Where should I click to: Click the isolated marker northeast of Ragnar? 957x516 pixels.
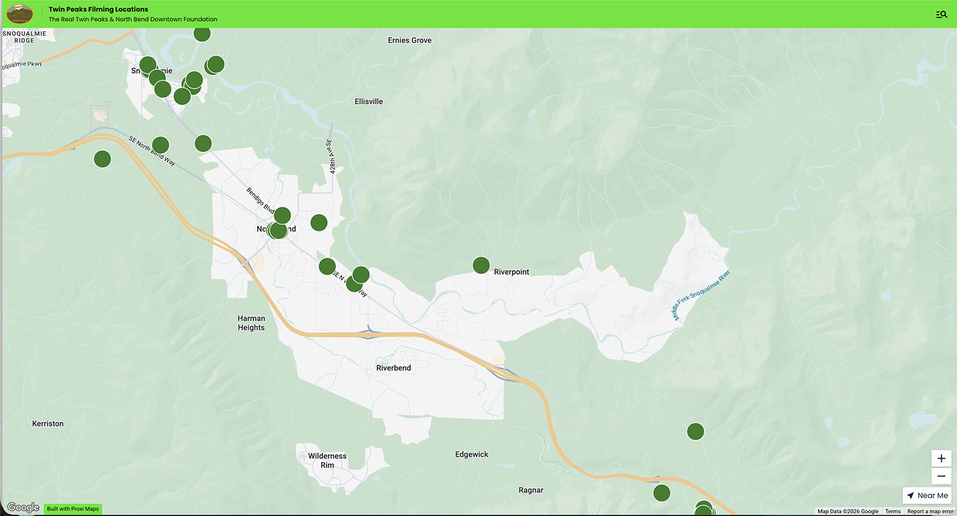click(695, 431)
